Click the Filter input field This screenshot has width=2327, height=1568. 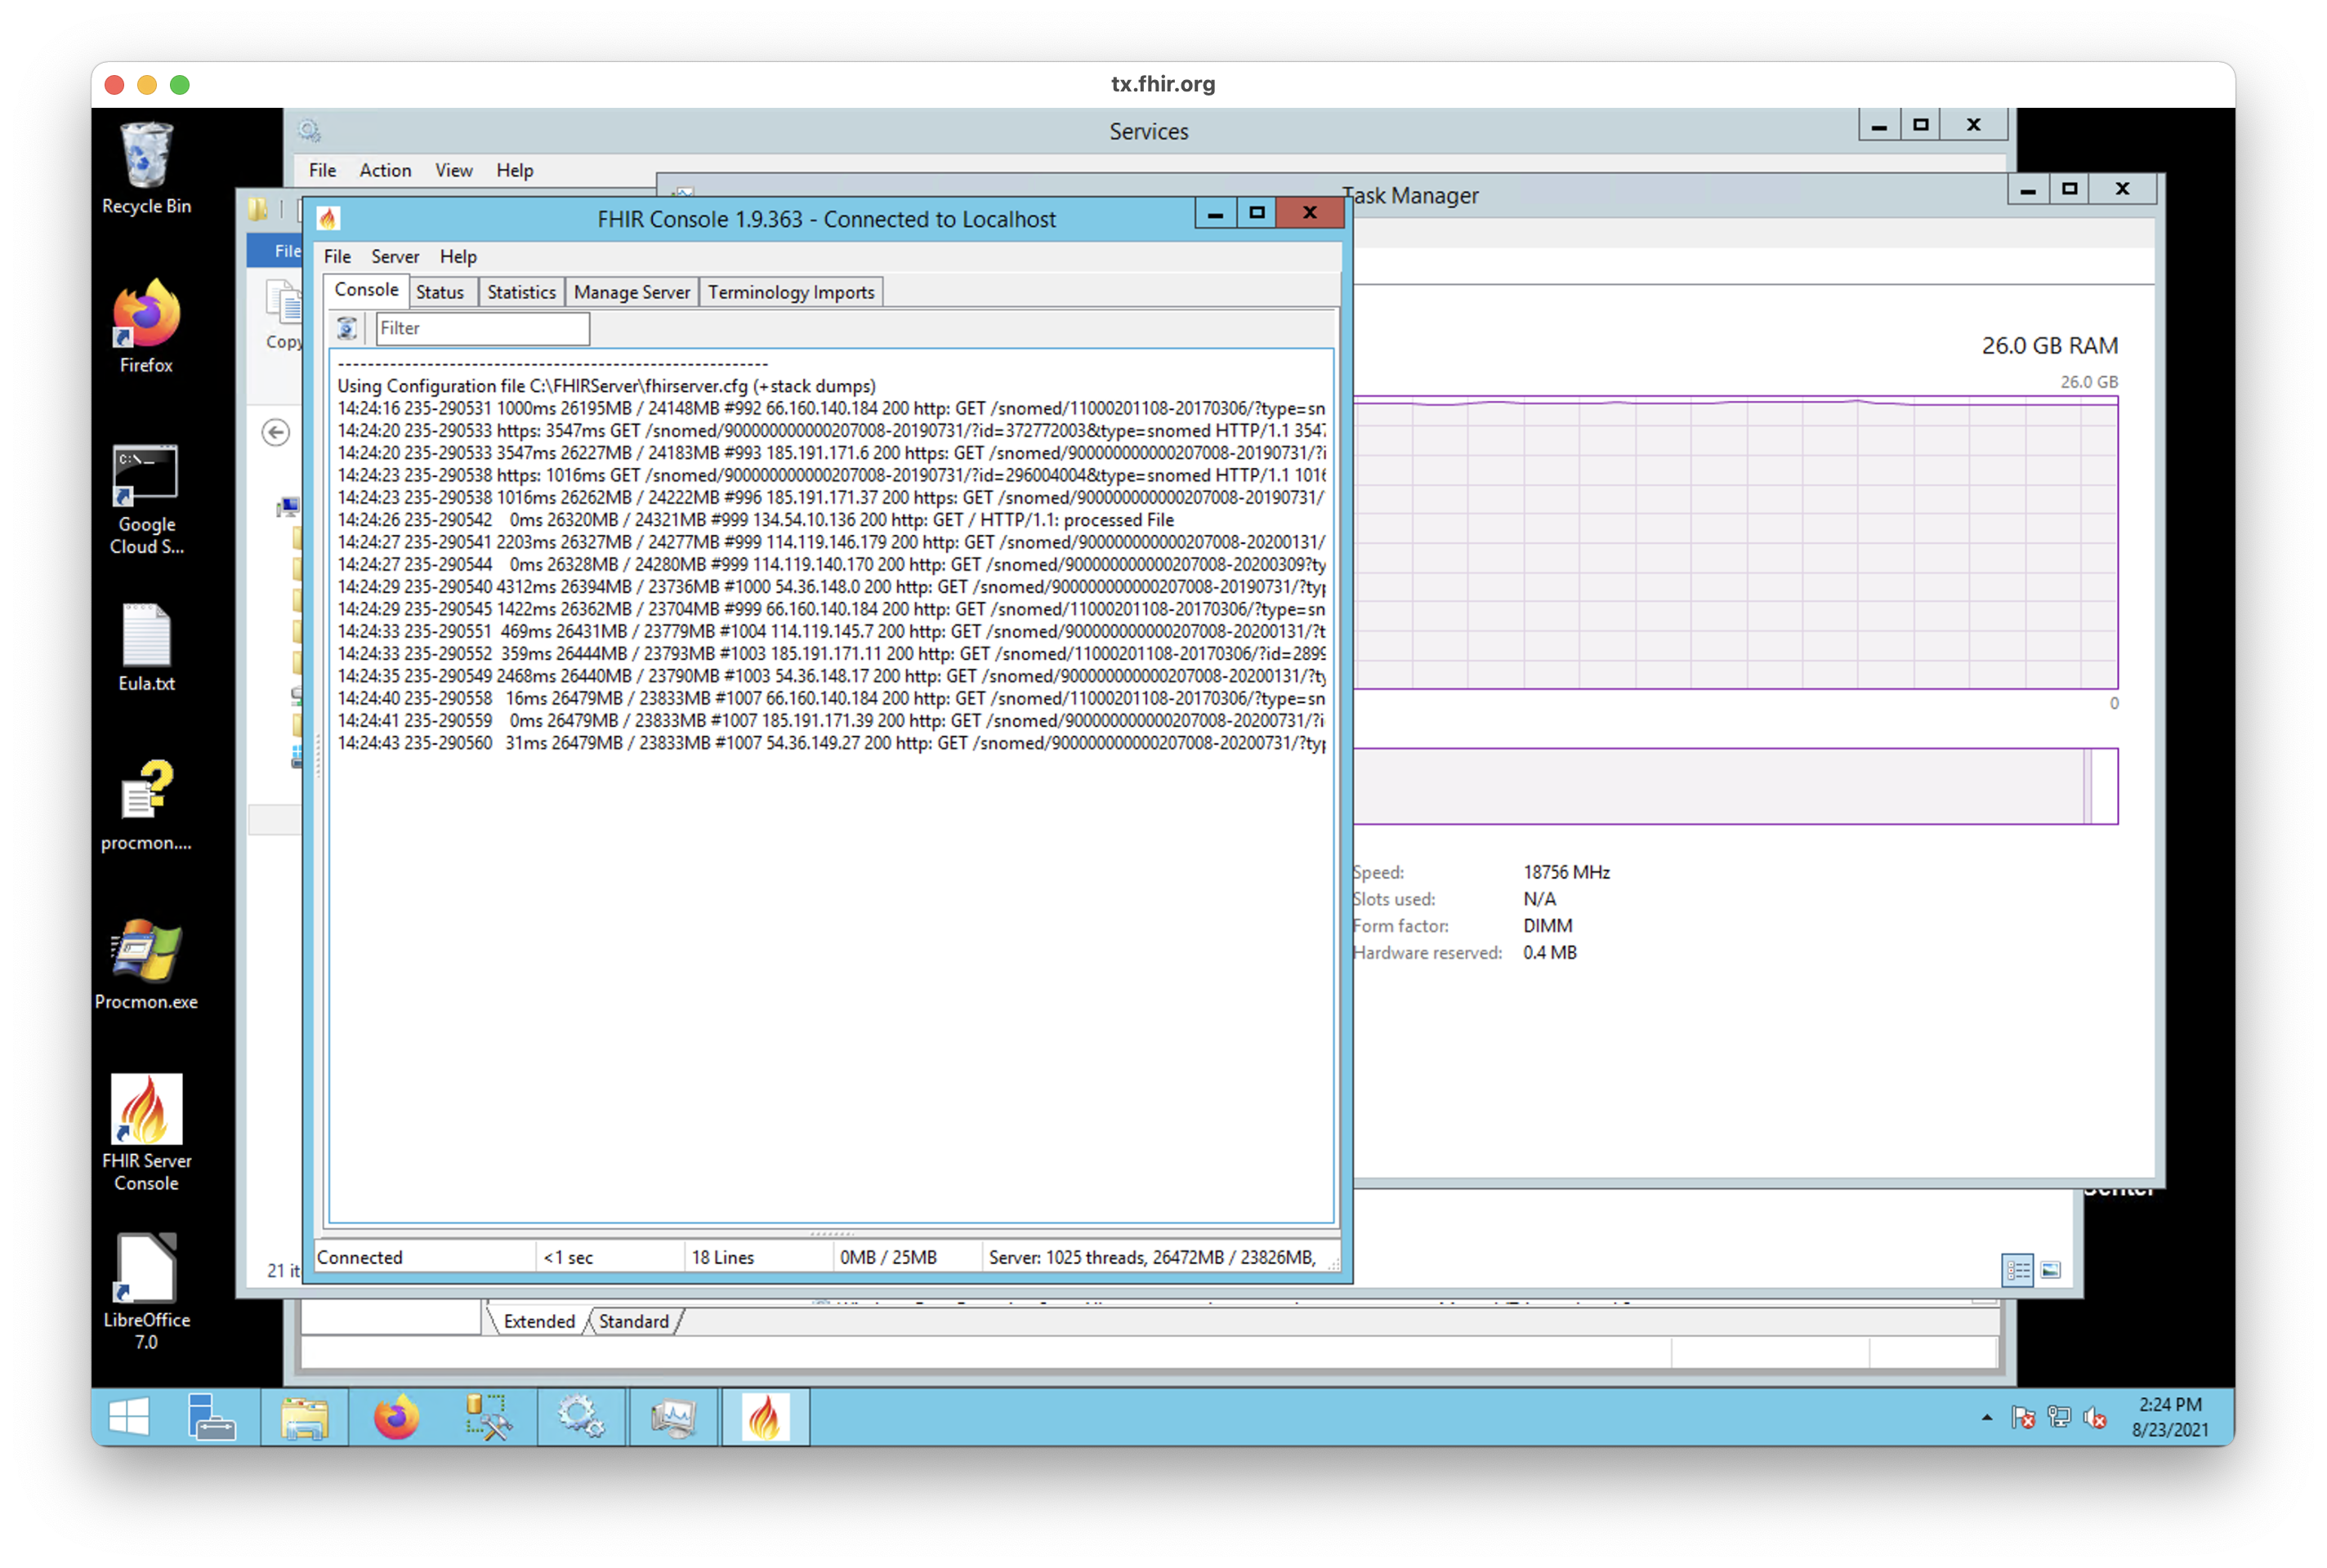tap(482, 328)
